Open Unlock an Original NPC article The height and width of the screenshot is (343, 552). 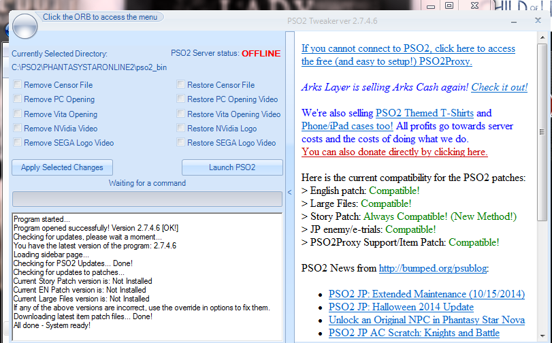click(427, 320)
